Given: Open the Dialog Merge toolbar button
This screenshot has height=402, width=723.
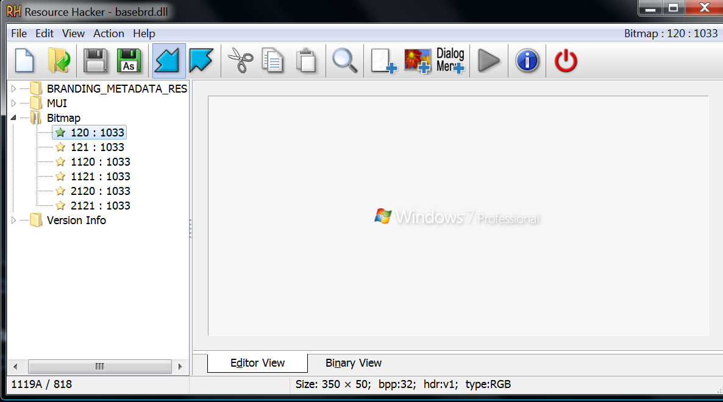Looking at the screenshot, I should pos(451,61).
